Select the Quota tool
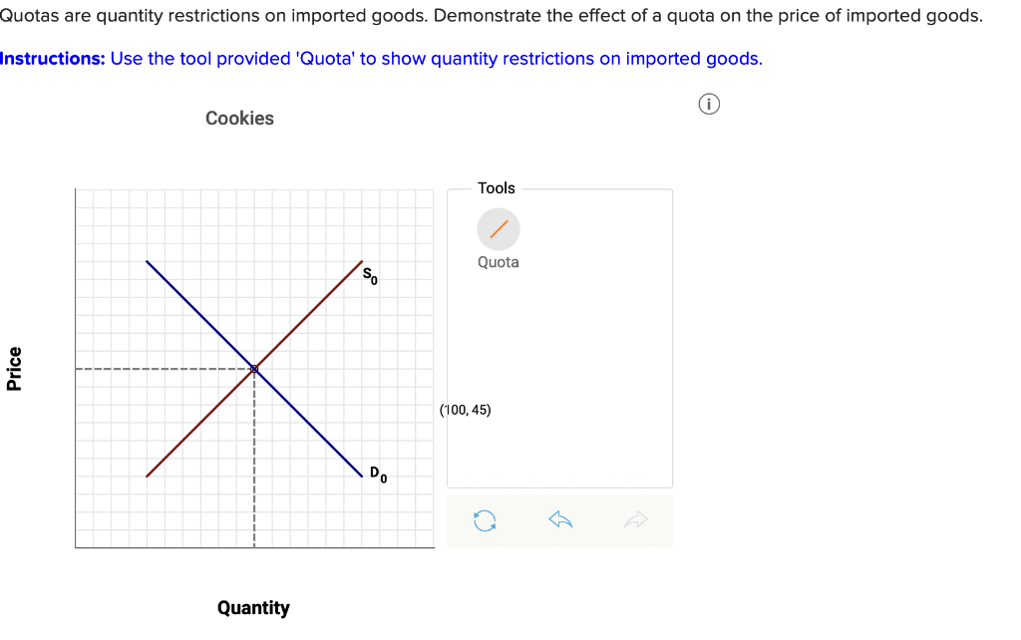The image size is (1021, 640). [x=499, y=229]
